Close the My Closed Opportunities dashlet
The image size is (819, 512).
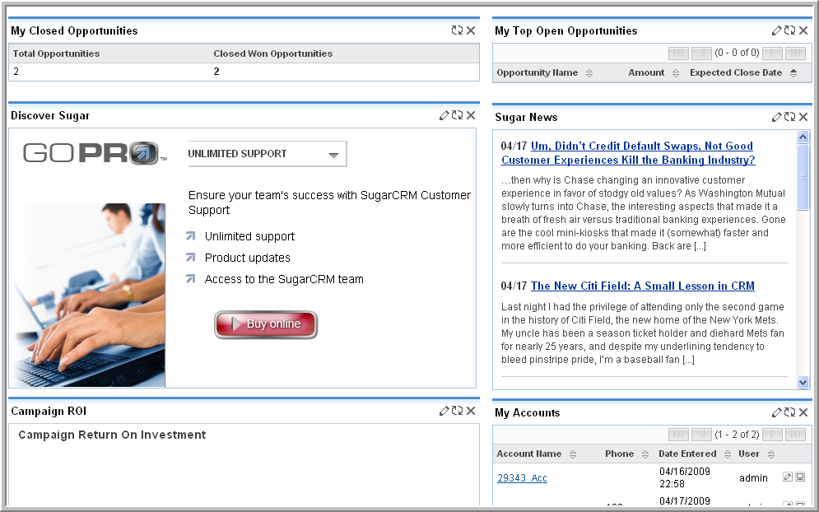tap(471, 30)
